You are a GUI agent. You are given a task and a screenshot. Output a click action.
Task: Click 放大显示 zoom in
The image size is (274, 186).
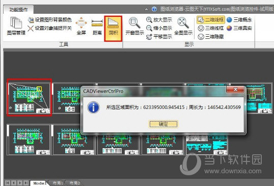click(159, 20)
